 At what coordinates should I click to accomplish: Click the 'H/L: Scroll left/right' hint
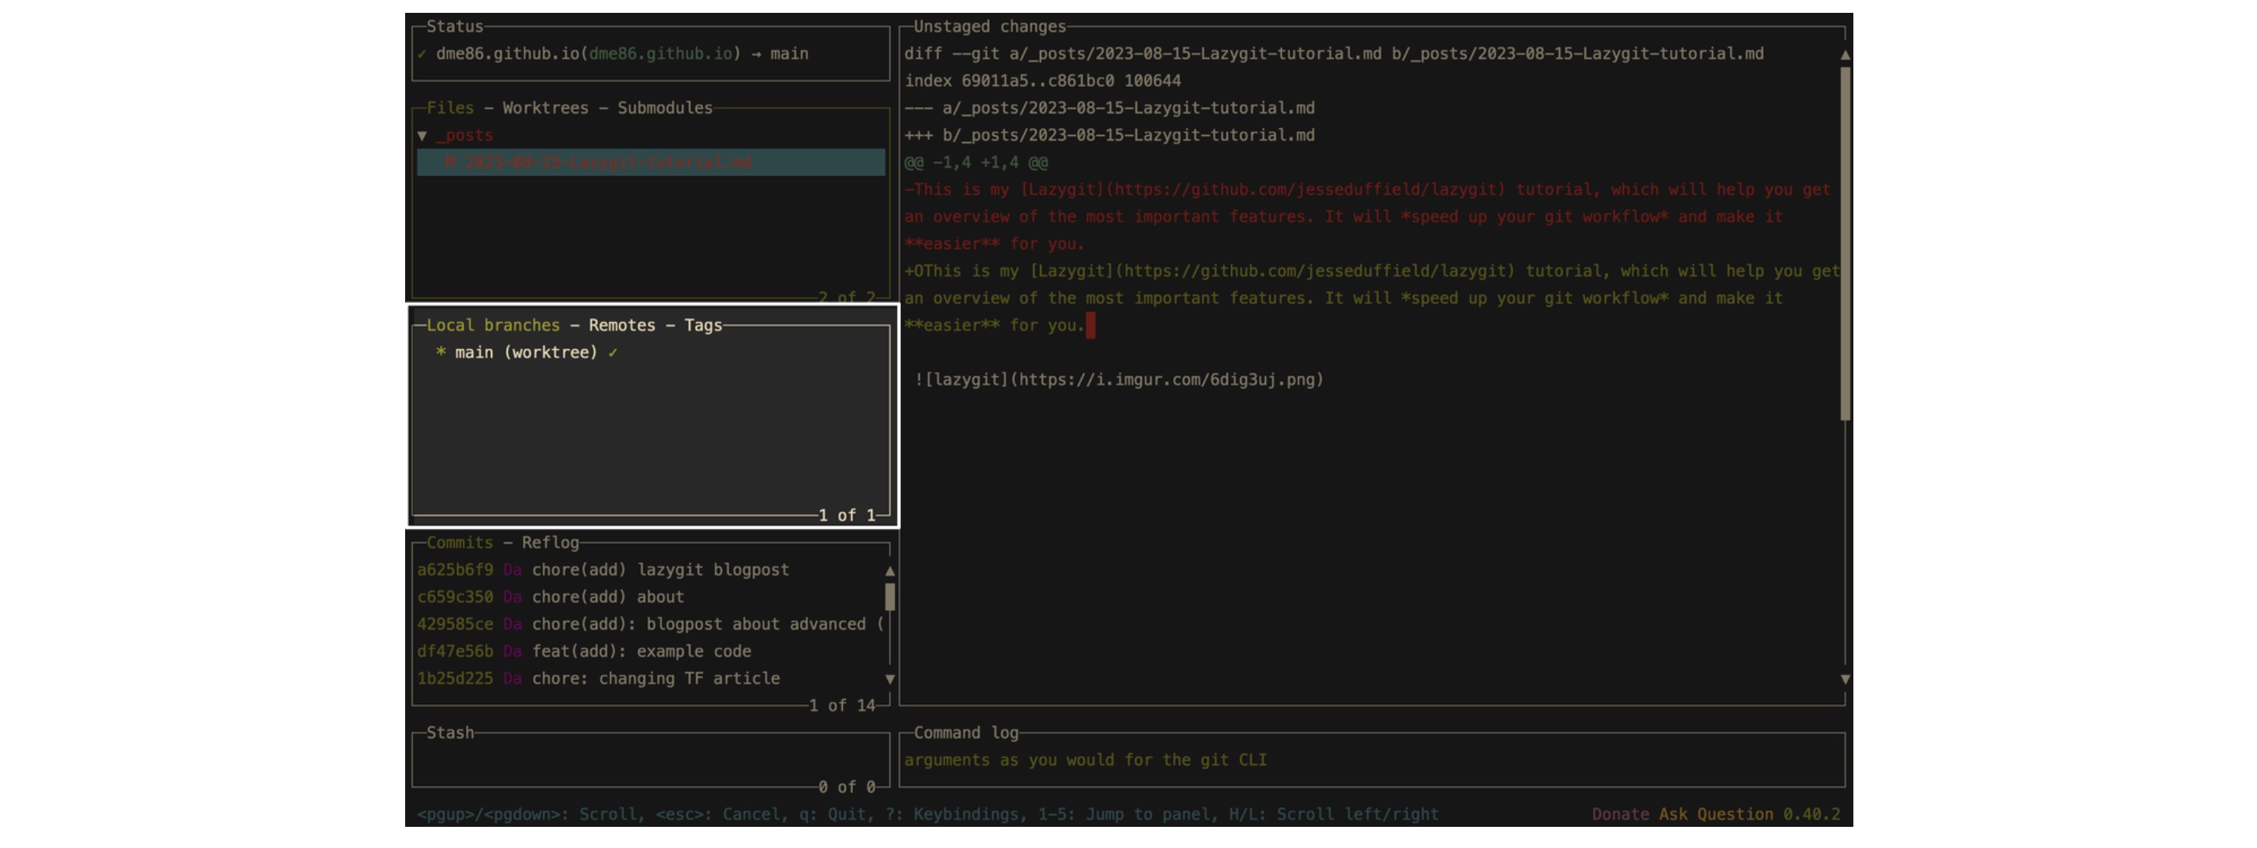point(1333,815)
